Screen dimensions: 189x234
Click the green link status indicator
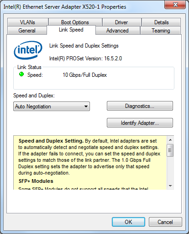21,74
